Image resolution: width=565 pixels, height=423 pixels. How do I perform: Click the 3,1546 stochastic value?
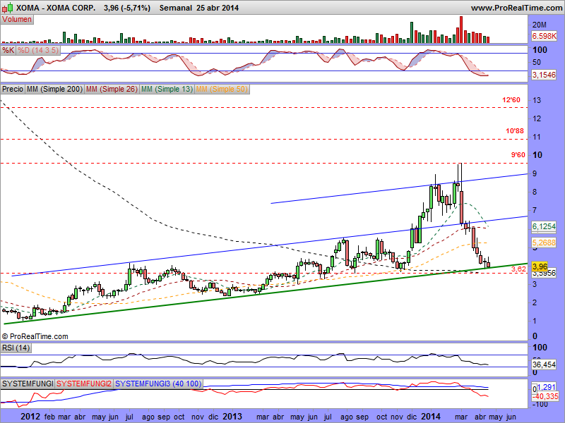pos(544,75)
